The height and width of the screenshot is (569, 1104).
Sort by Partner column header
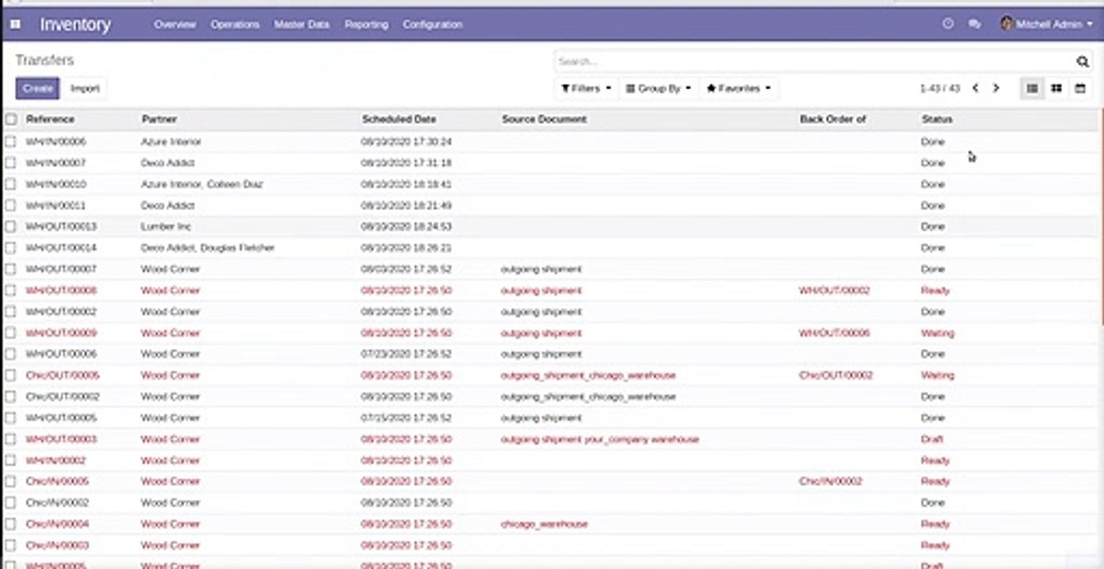(x=159, y=119)
